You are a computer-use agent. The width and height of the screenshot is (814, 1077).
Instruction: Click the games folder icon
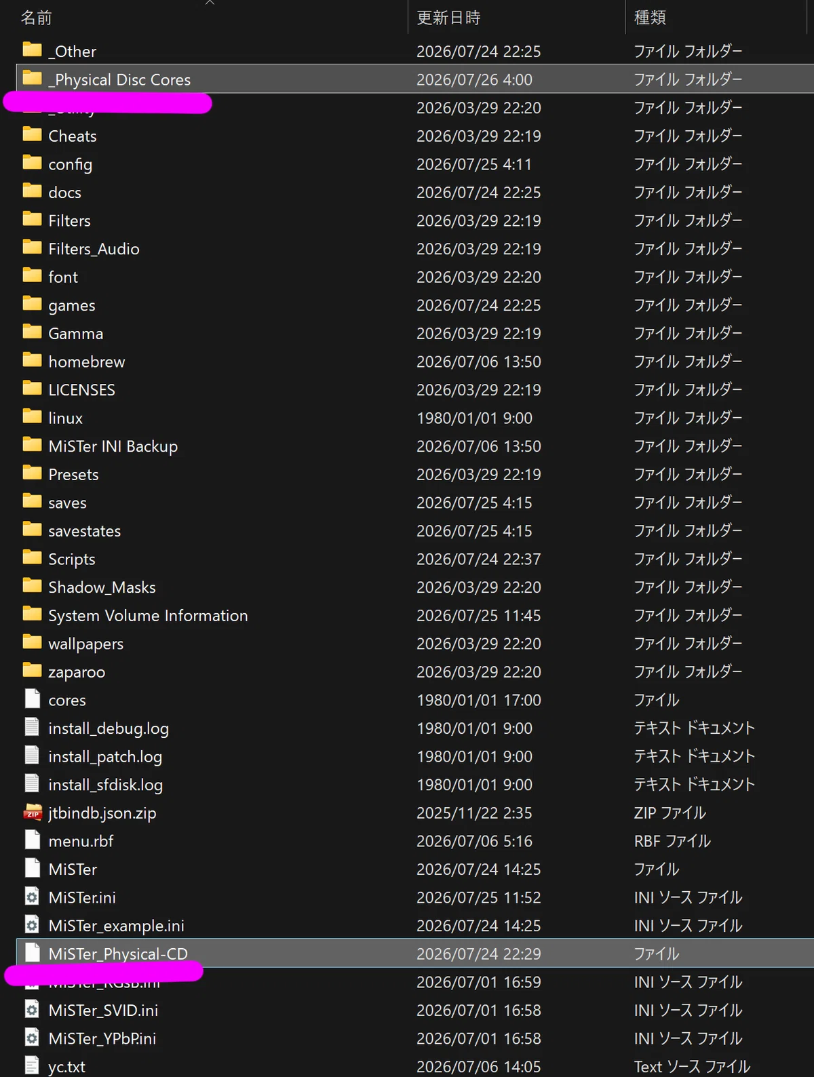pos(32,304)
